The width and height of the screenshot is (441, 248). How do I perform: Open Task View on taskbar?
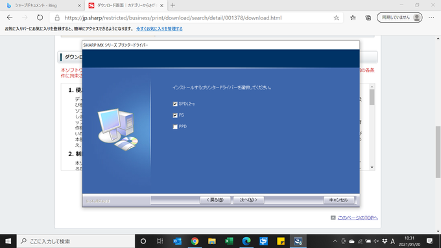point(160,241)
